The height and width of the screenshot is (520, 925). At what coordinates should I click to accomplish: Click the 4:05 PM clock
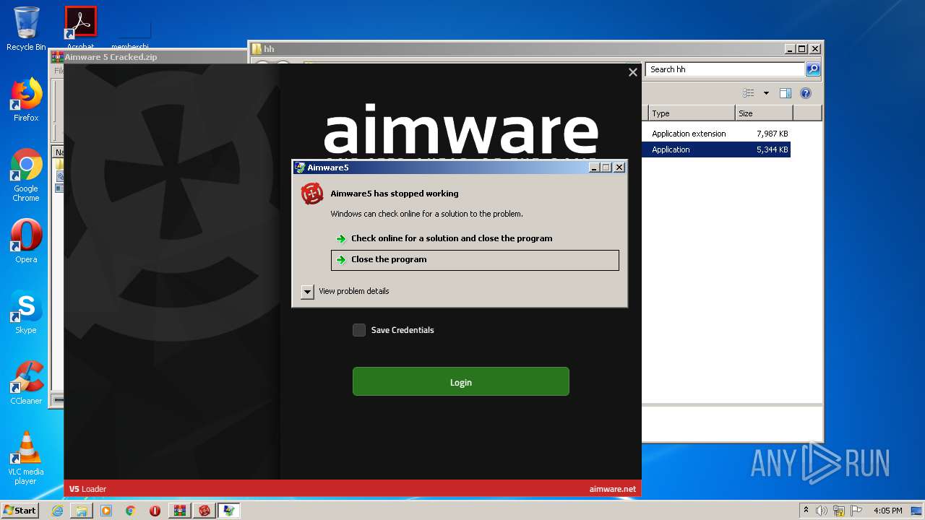[887, 511]
